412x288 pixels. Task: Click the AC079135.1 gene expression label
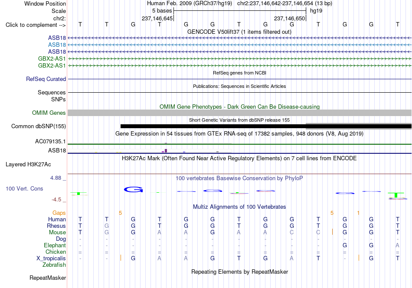point(50,141)
